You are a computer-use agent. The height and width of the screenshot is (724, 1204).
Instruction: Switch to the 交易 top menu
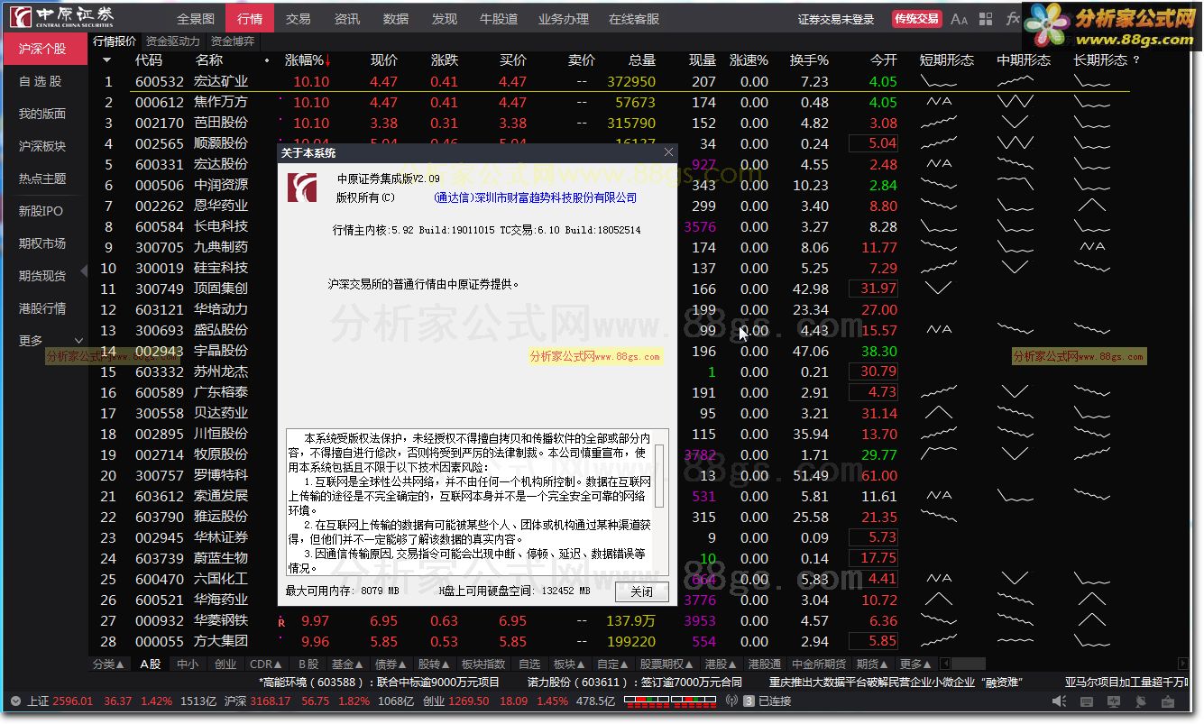pyautogui.click(x=299, y=19)
